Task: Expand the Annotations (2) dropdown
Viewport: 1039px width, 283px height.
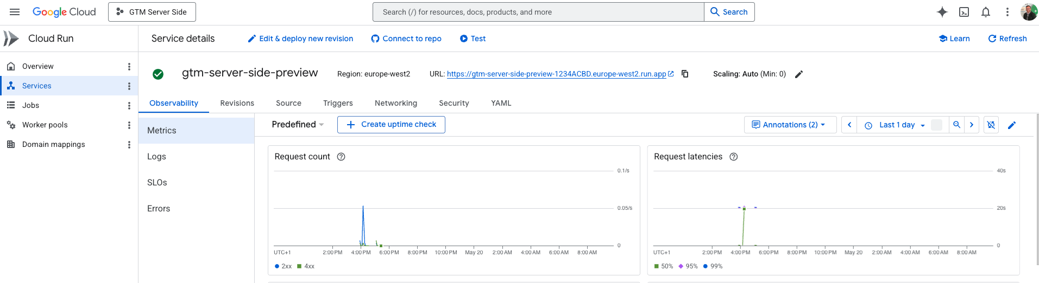Action: pyautogui.click(x=790, y=125)
